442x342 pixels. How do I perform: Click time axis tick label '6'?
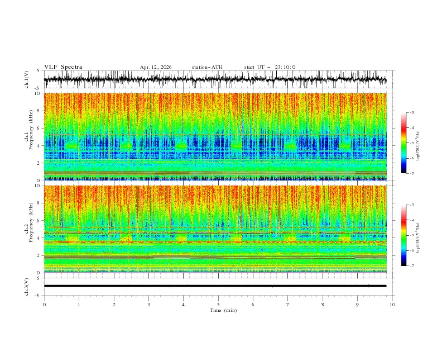pos(253,305)
